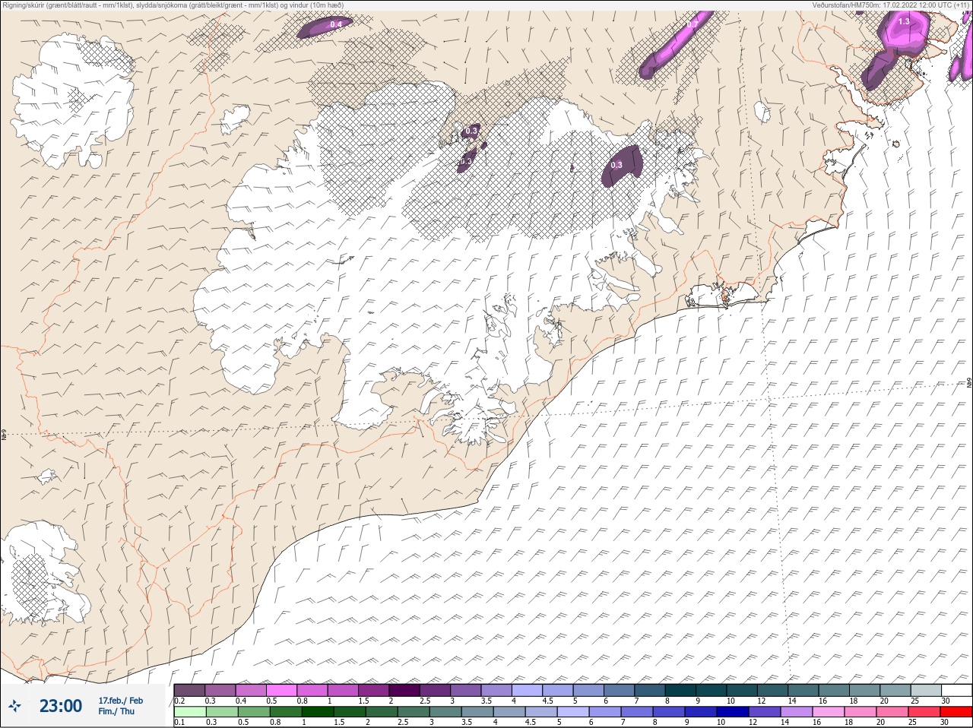Screen dimensions: 973x728
Task: Select the white legend swatch labeled 30
Action: [956, 690]
